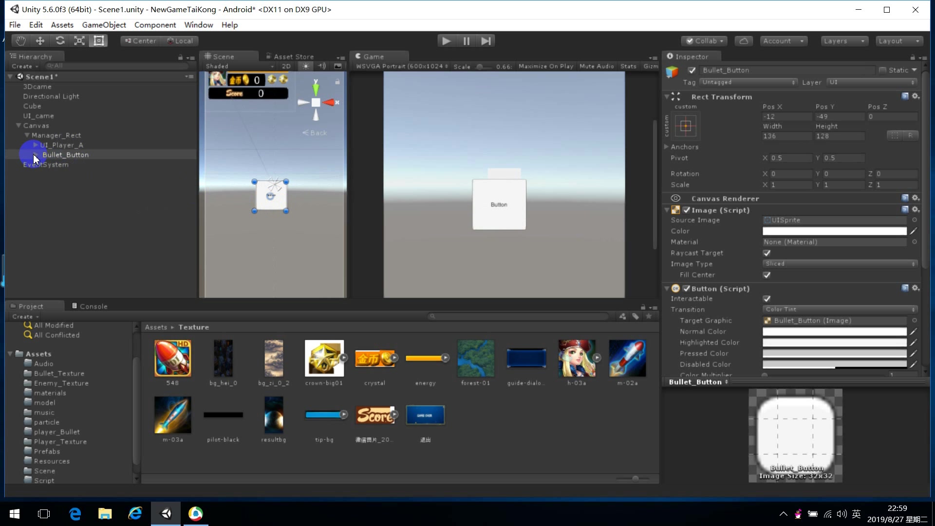Mute scene audio in the Scene view toolbar
The height and width of the screenshot is (526, 935).
(321, 66)
